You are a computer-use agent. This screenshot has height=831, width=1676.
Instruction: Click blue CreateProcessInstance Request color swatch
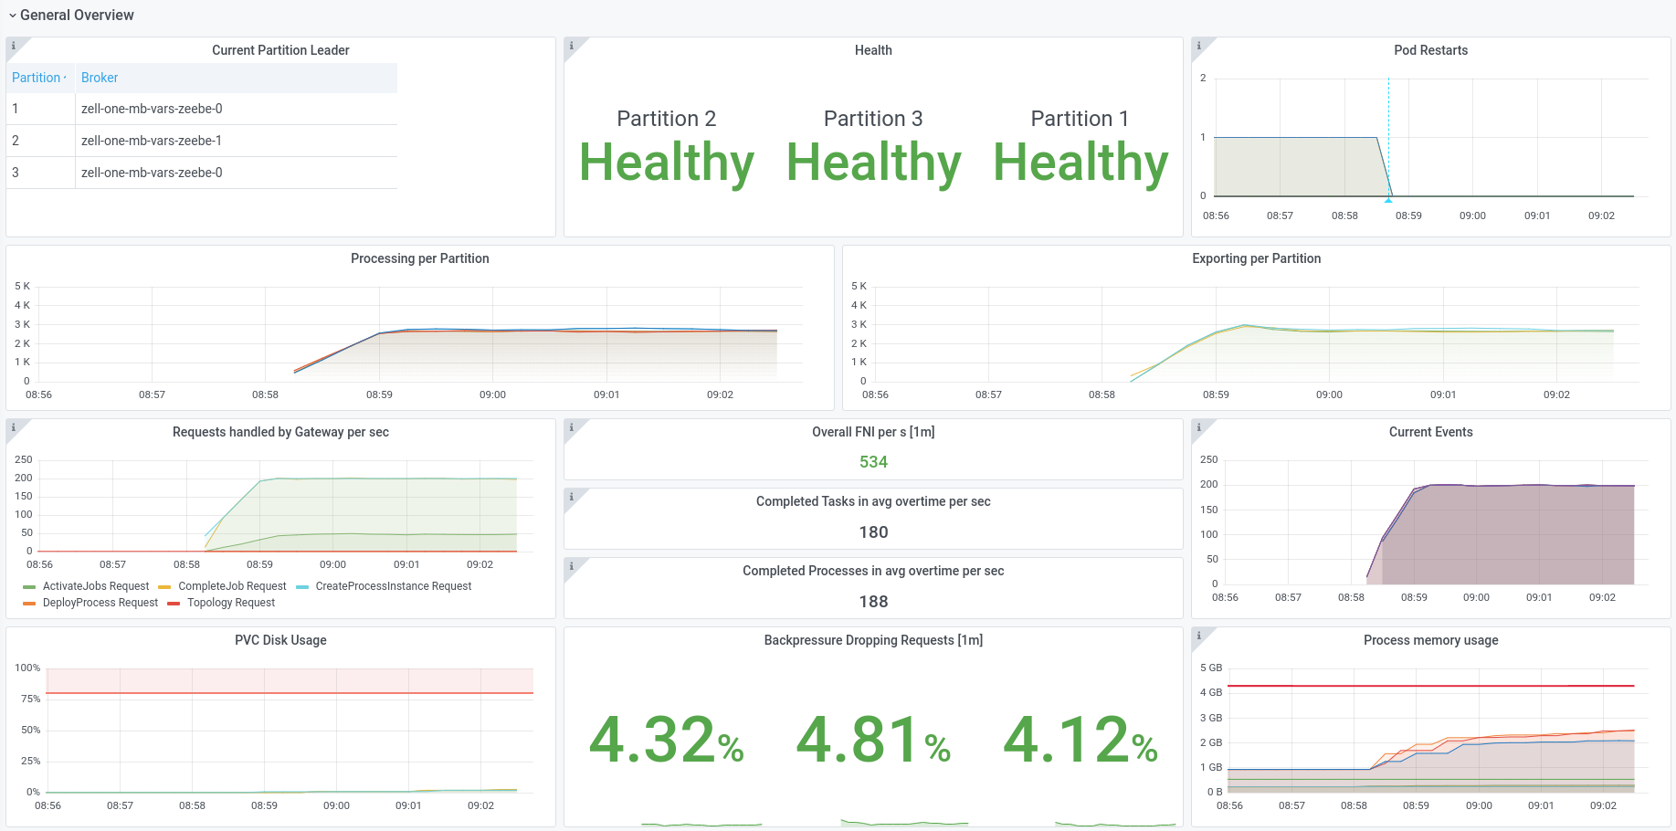(x=302, y=587)
